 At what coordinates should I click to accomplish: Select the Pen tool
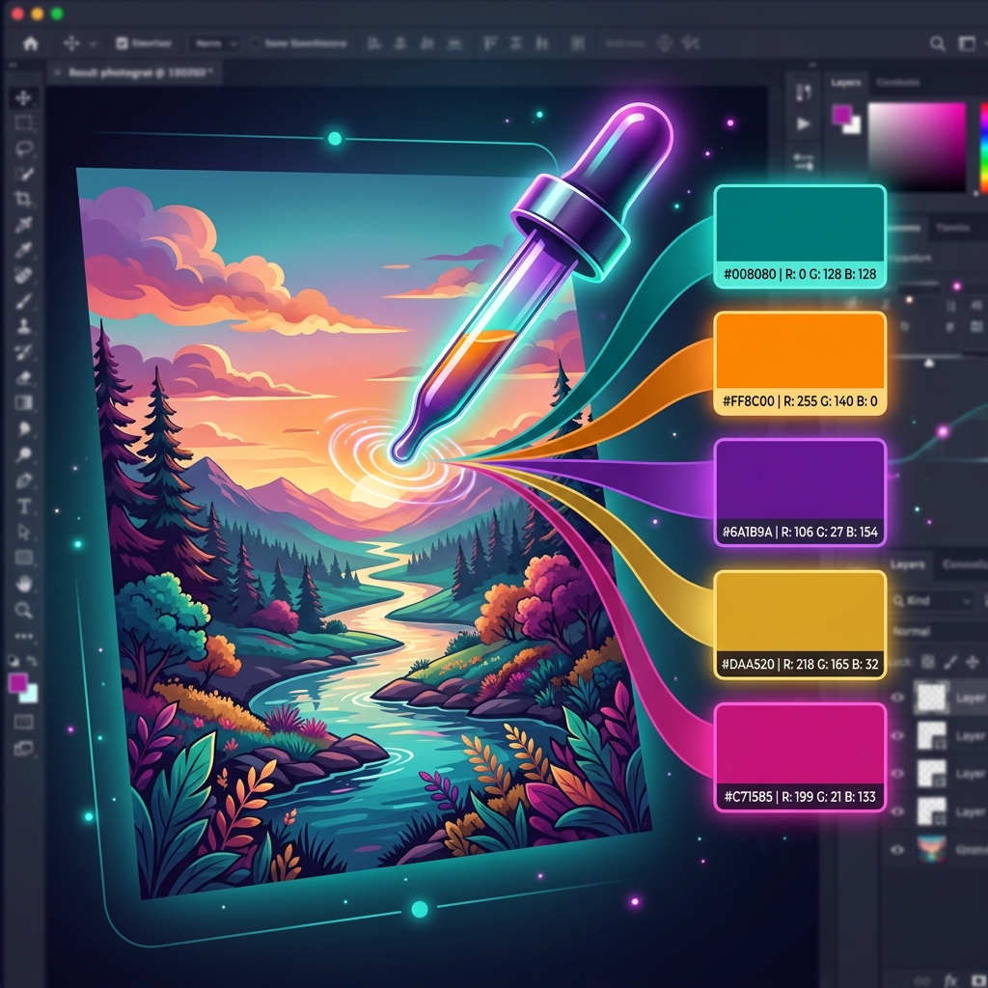[x=23, y=480]
